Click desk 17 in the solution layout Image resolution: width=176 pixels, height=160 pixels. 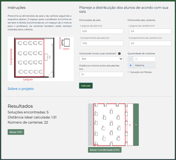(x=119, y=129)
